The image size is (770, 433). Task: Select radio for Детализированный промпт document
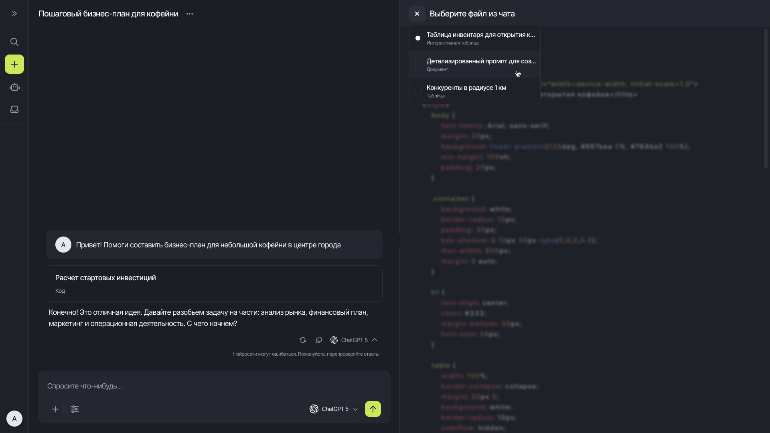(x=418, y=65)
